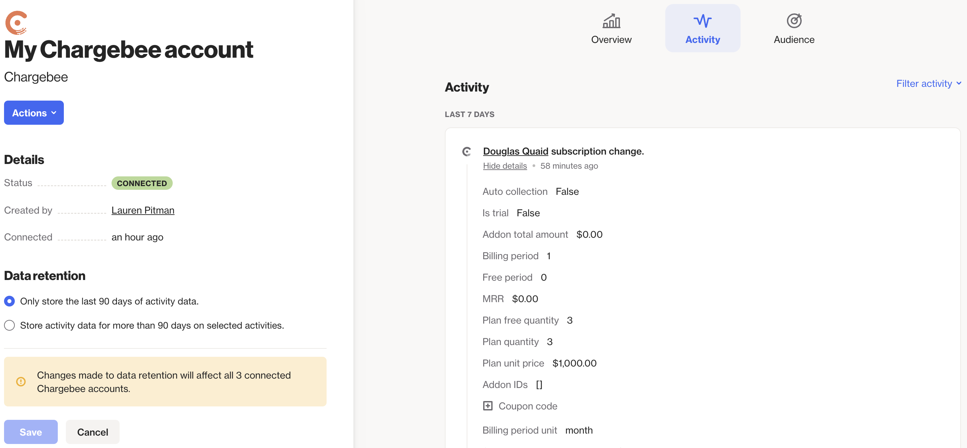967x448 pixels.
Task: Click the 'My Chargebee account' heading
Action: pyautogui.click(x=129, y=50)
